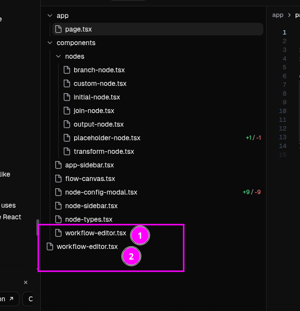The height and width of the screenshot is (311, 300).
Task: Close the left panel banner with X
Action: [26, 282]
